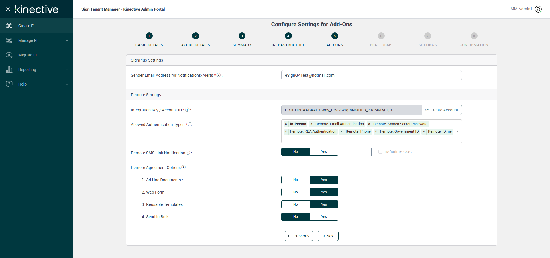Open the user profile avatar icon
Viewport: 550px width, 258px height.
tap(538, 9)
